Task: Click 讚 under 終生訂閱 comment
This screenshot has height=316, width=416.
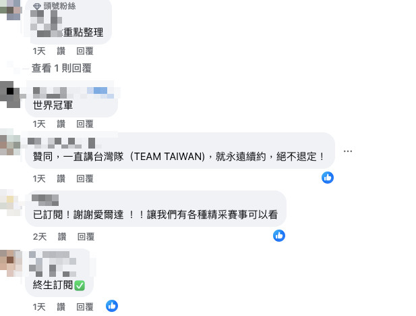Action: (x=61, y=307)
